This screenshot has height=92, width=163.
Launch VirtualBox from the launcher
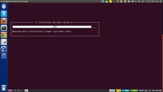tap(4, 49)
